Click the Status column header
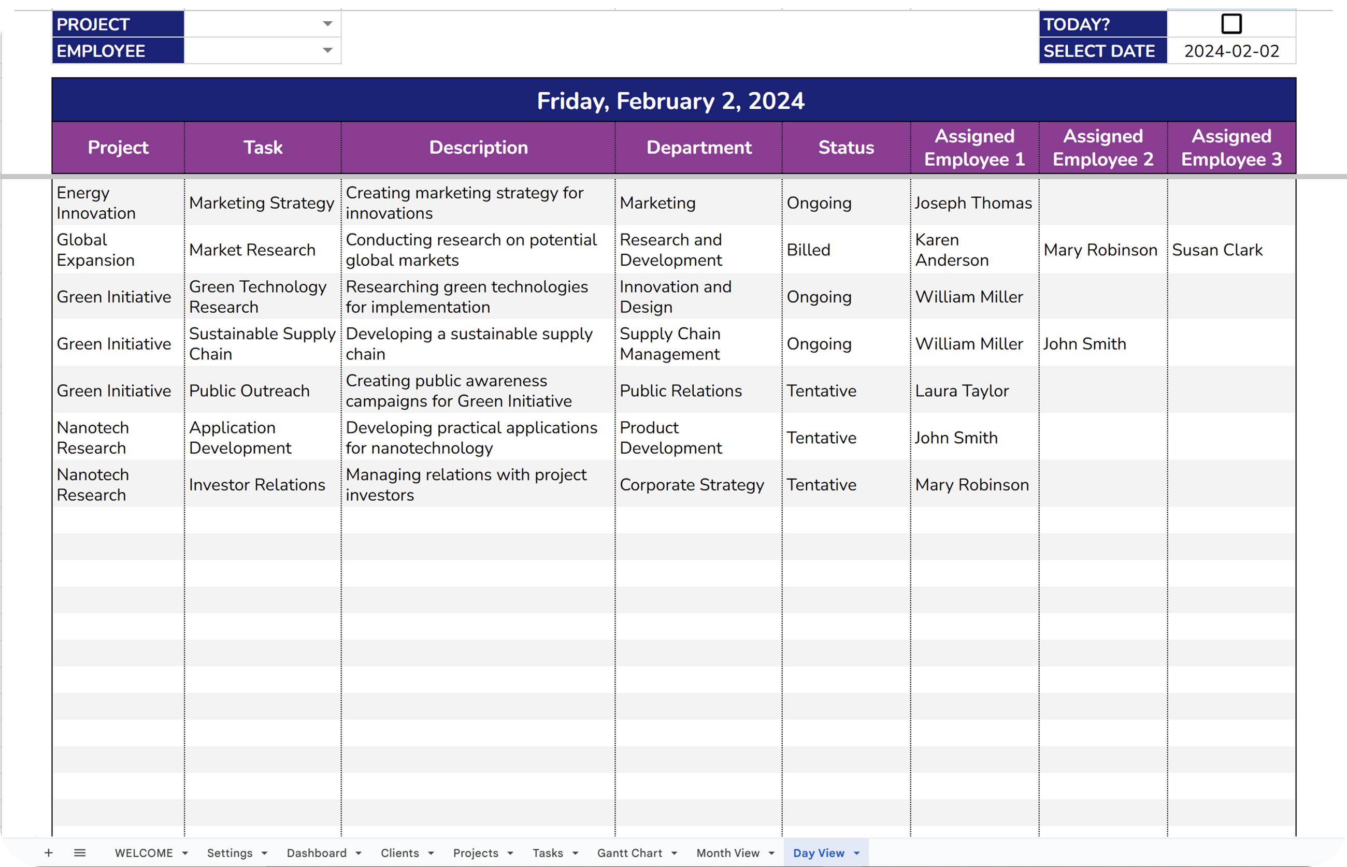The width and height of the screenshot is (1347, 867). tap(846, 148)
